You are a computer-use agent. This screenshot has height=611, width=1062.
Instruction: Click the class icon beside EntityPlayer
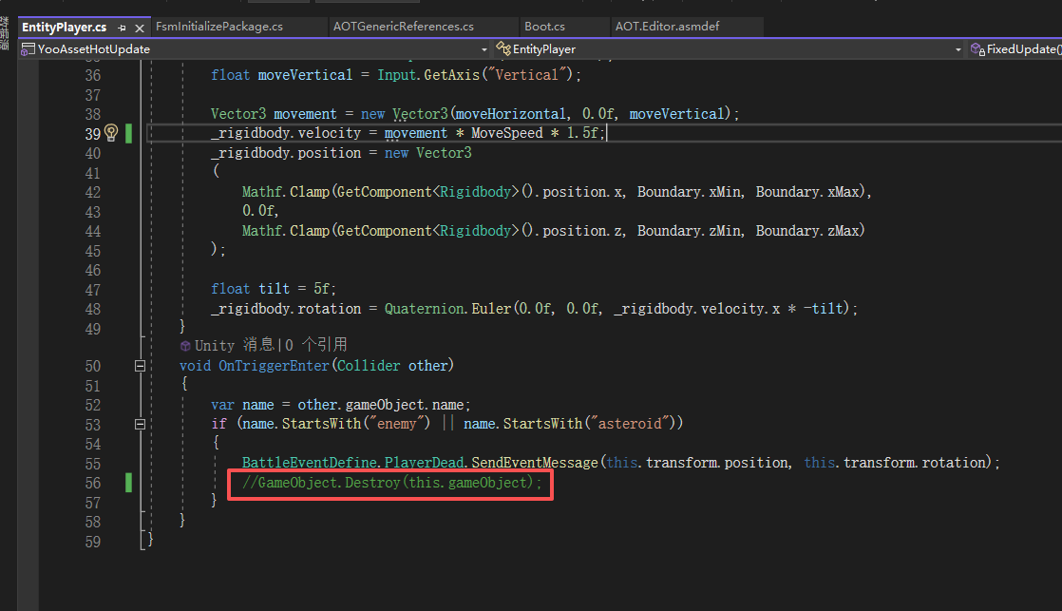(x=503, y=48)
